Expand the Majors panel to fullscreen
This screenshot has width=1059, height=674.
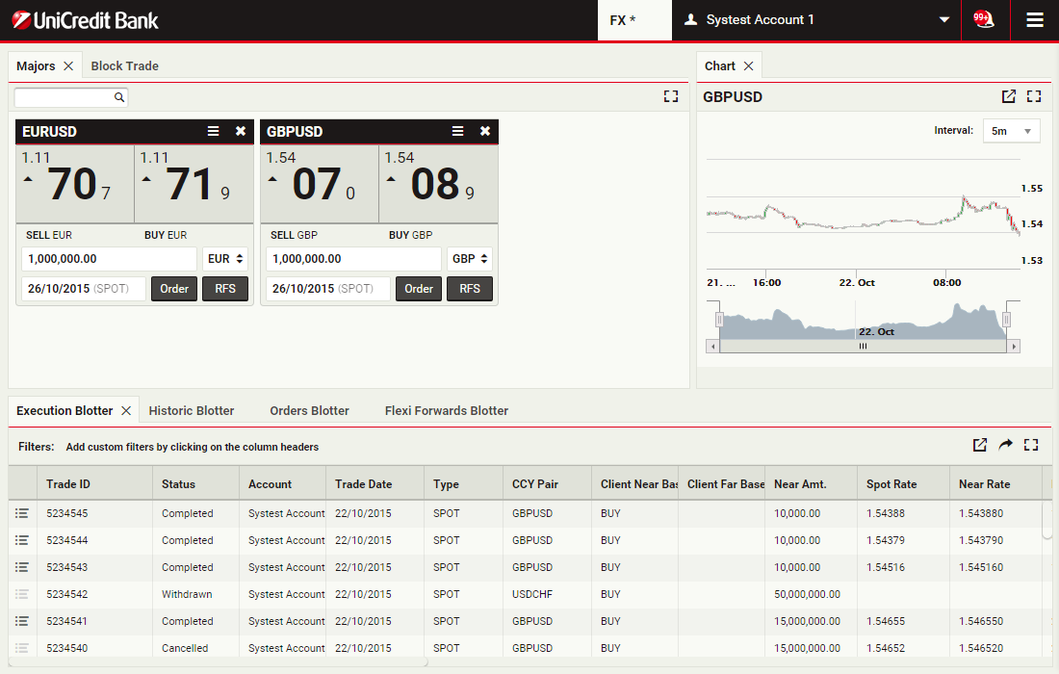671,96
